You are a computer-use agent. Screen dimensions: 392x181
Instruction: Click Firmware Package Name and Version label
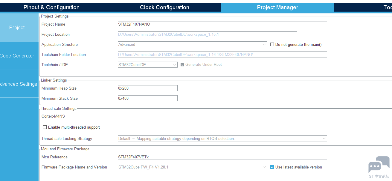[x=74, y=167]
